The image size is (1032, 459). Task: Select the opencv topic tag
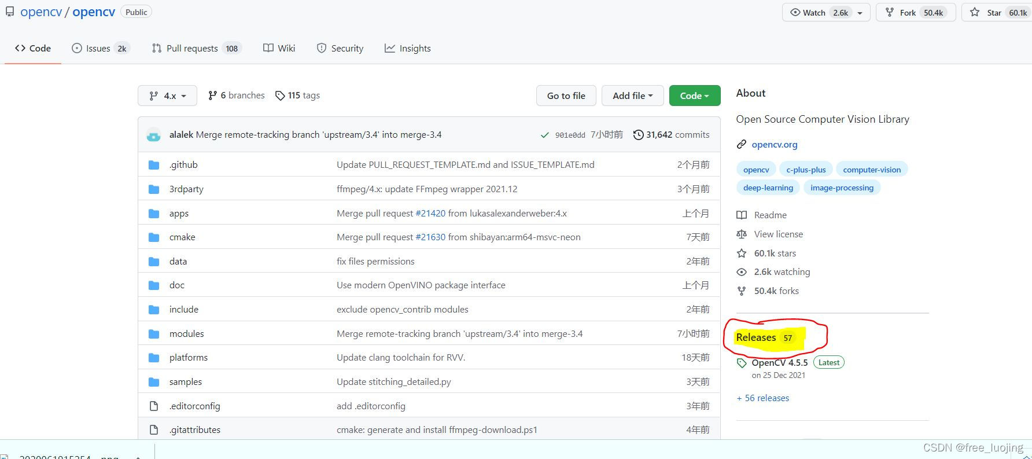coord(756,170)
